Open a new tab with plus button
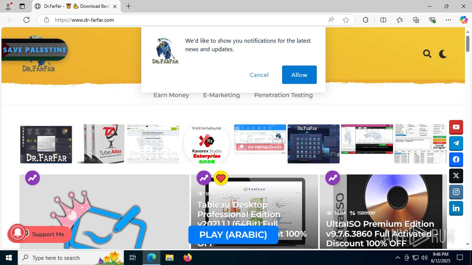This screenshot has width=472, height=265. [128, 6]
